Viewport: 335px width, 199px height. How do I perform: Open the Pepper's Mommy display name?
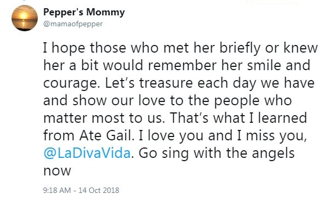coord(84,12)
